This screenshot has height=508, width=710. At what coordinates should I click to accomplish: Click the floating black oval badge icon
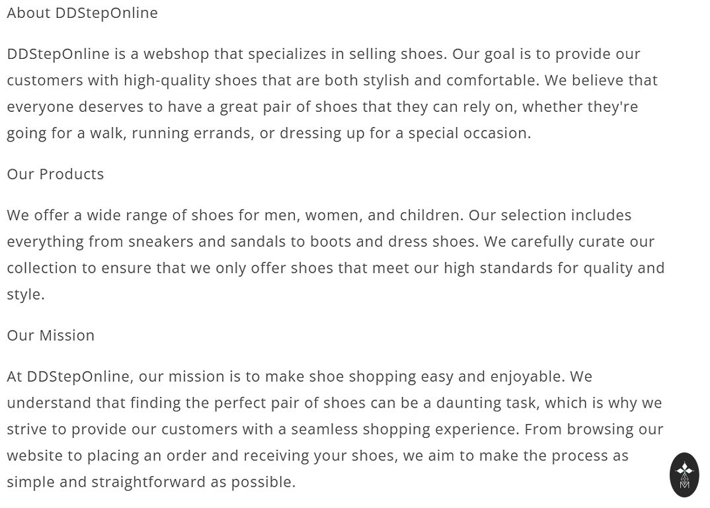click(x=684, y=474)
